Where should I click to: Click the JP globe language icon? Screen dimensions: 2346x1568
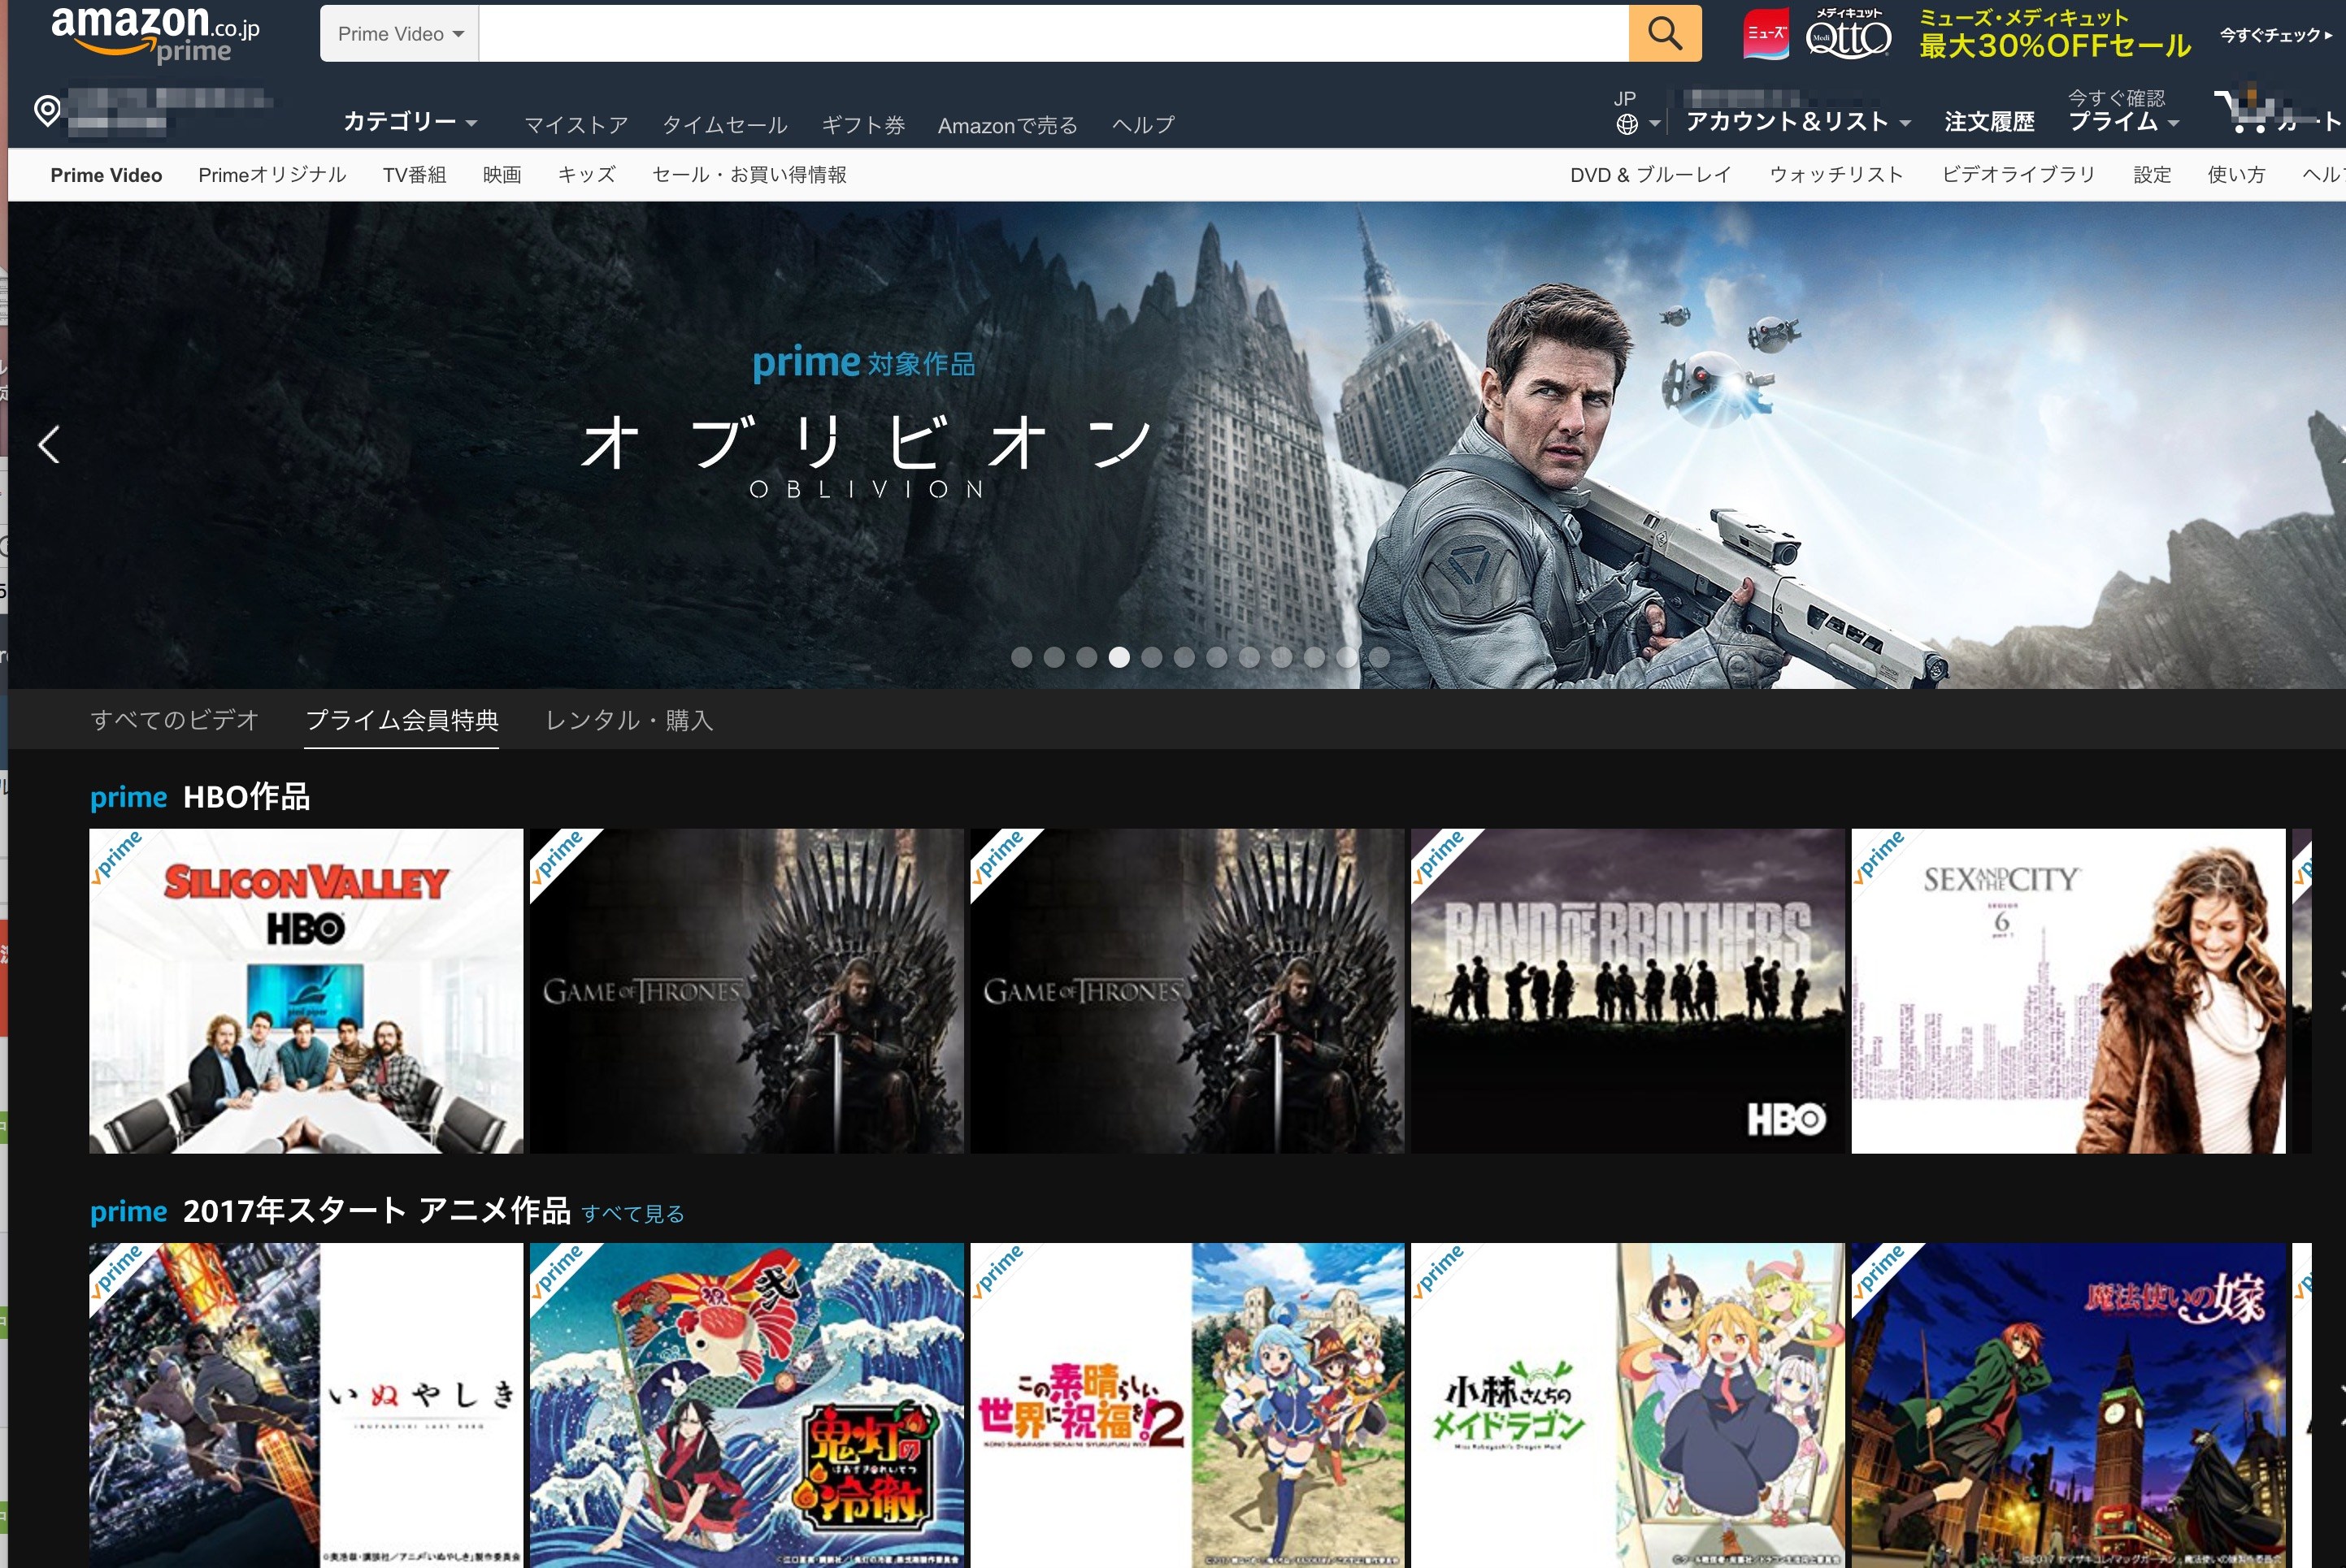point(1627,124)
